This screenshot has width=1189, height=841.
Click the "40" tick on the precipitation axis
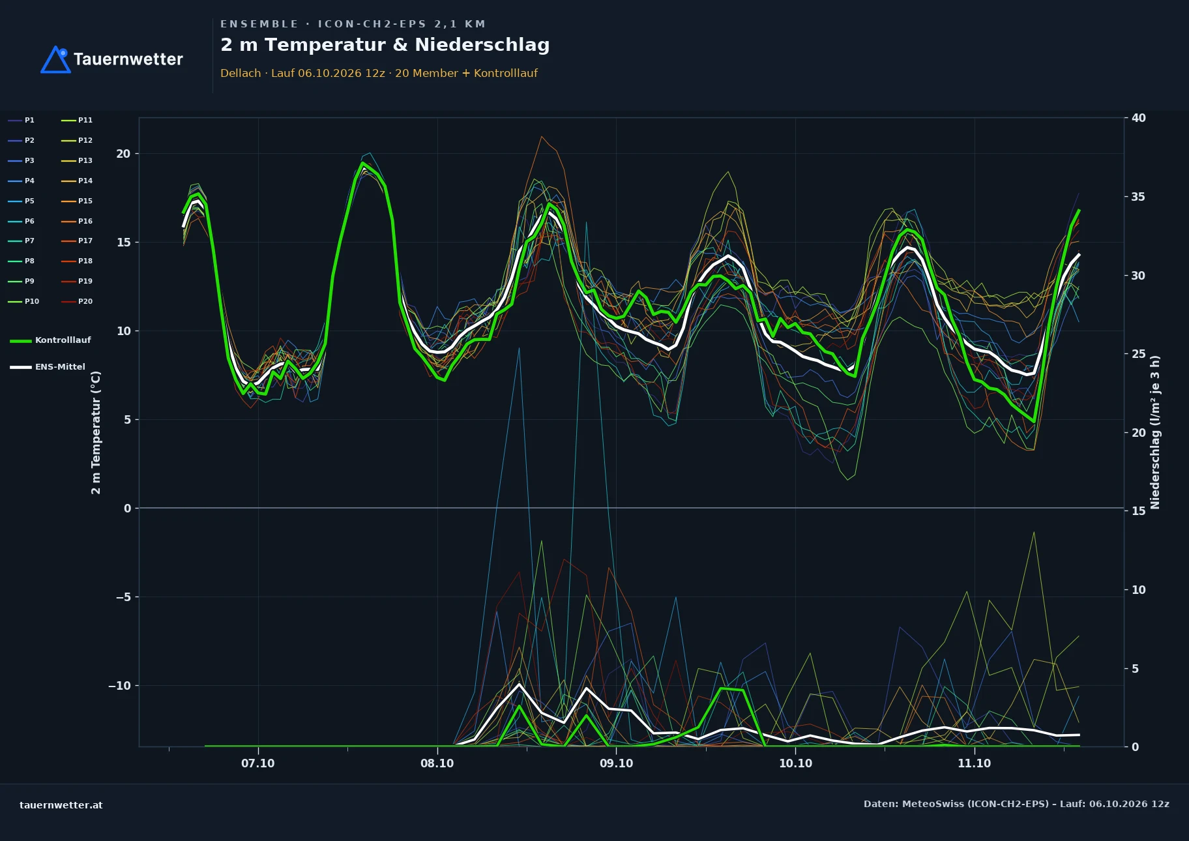point(1139,118)
